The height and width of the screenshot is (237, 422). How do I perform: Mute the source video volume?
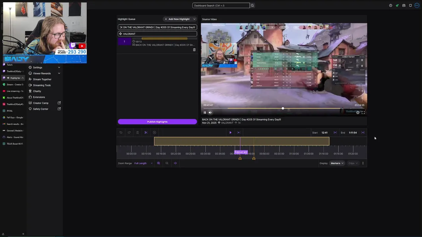pyautogui.click(x=210, y=113)
